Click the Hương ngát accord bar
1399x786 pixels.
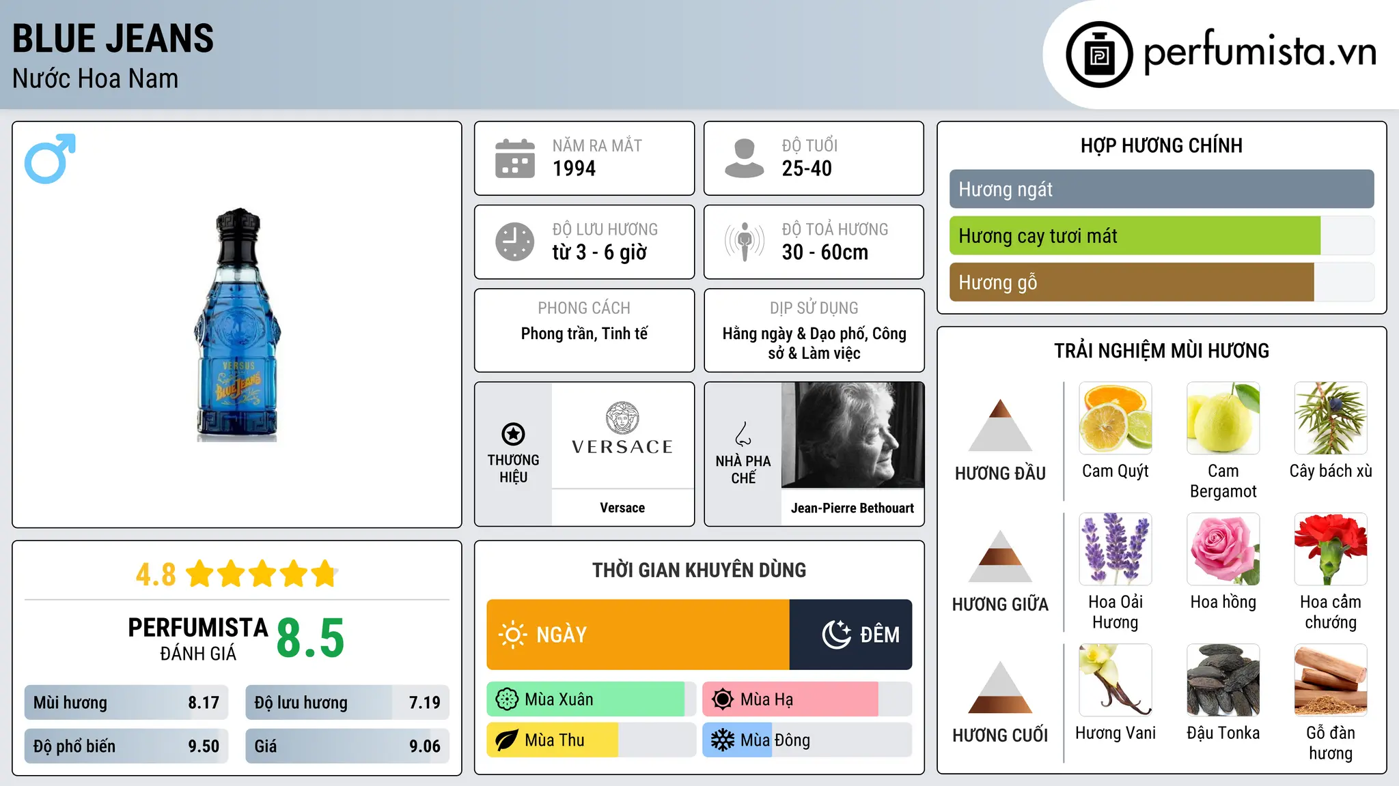[x=1162, y=189]
